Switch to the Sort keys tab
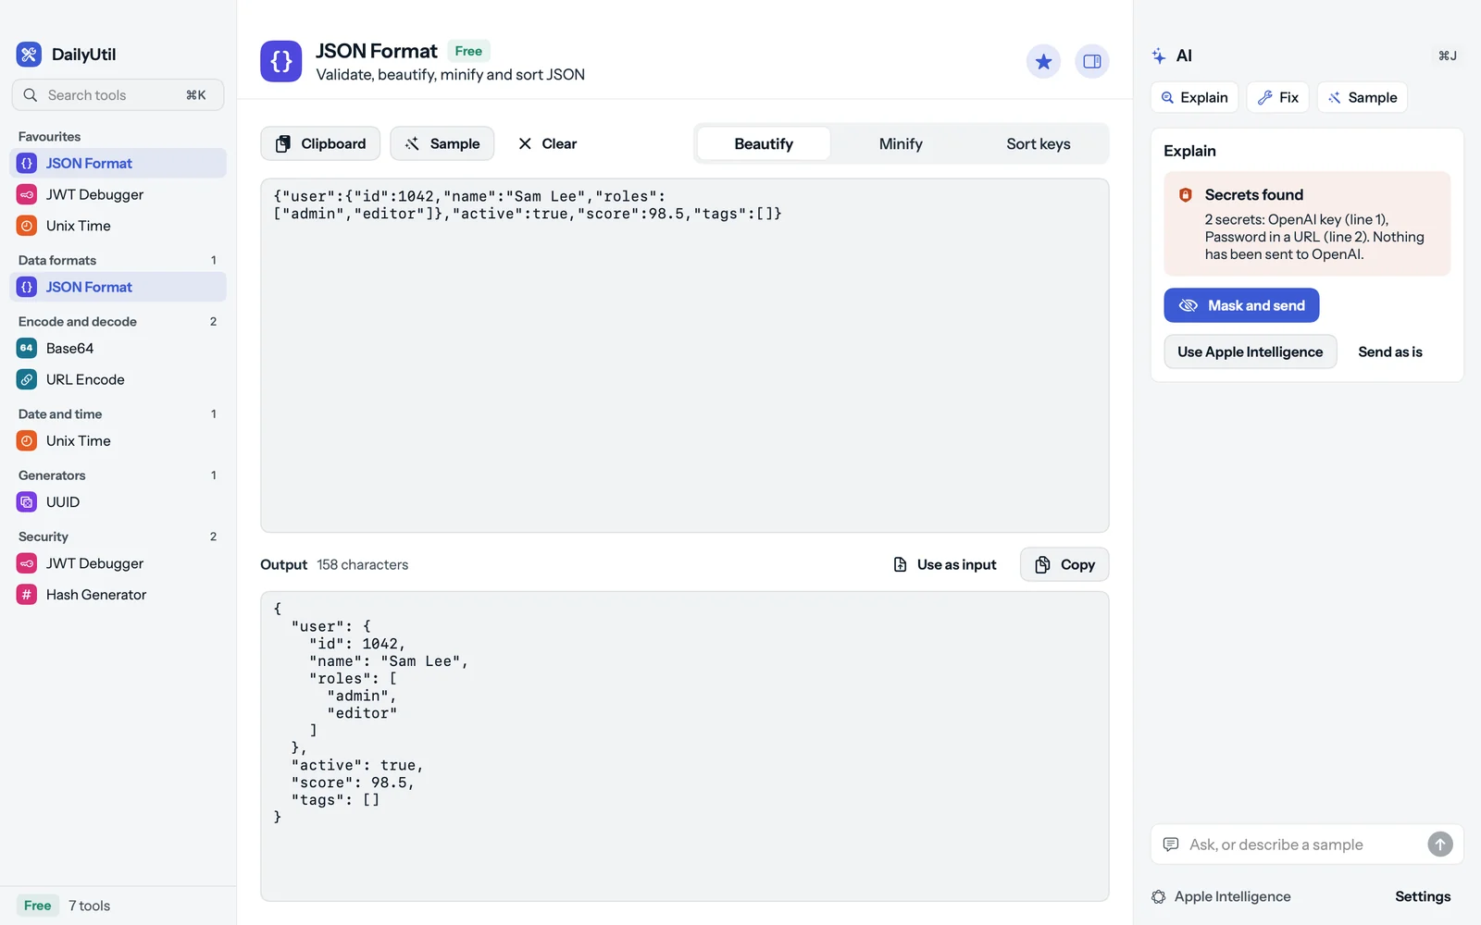 [1039, 143]
